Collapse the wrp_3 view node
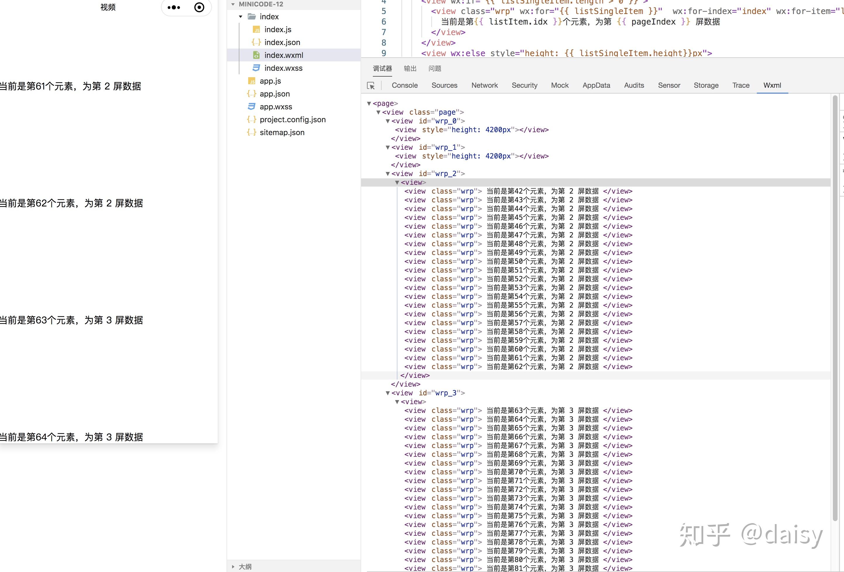Viewport: 844px width, 572px height. (x=387, y=393)
